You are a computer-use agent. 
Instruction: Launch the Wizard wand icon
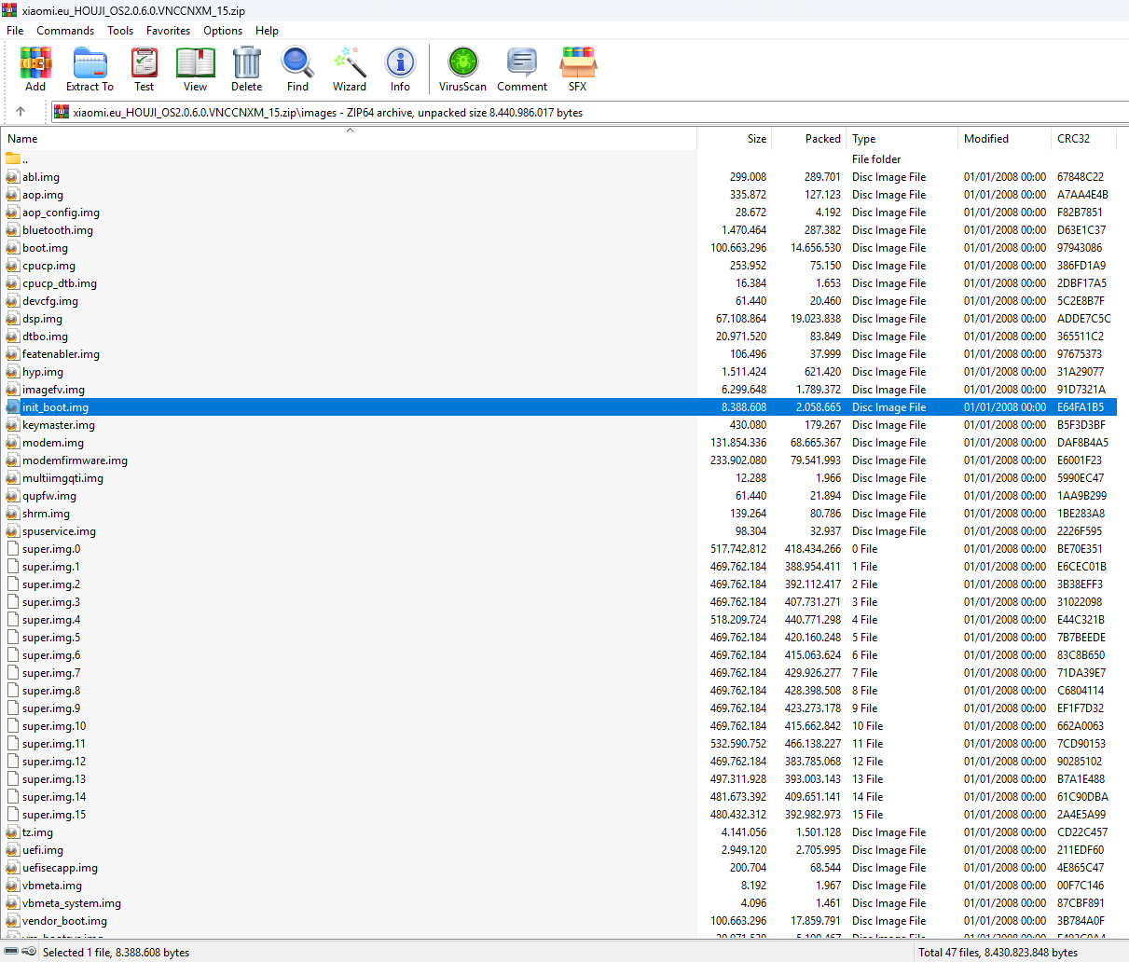[349, 63]
